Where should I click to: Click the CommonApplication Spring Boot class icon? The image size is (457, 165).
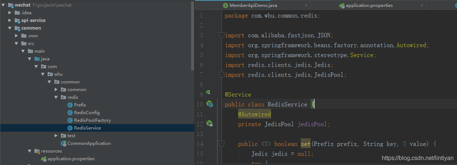click(63, 143)
